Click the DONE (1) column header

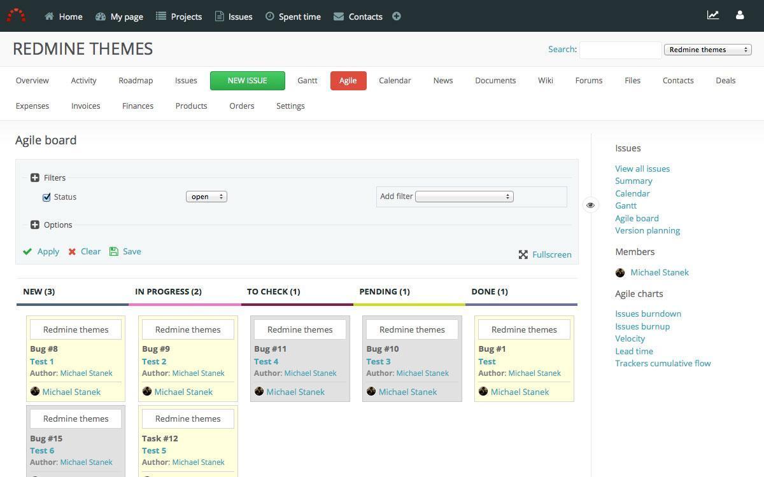[490, 291]
